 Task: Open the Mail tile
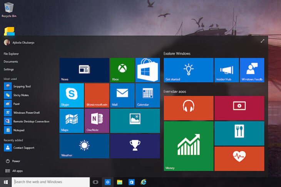(122, 95)
